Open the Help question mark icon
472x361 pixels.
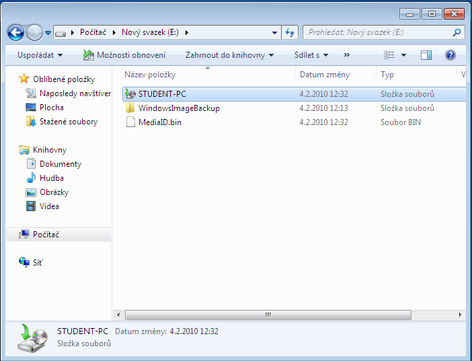(x=450, y=55)
